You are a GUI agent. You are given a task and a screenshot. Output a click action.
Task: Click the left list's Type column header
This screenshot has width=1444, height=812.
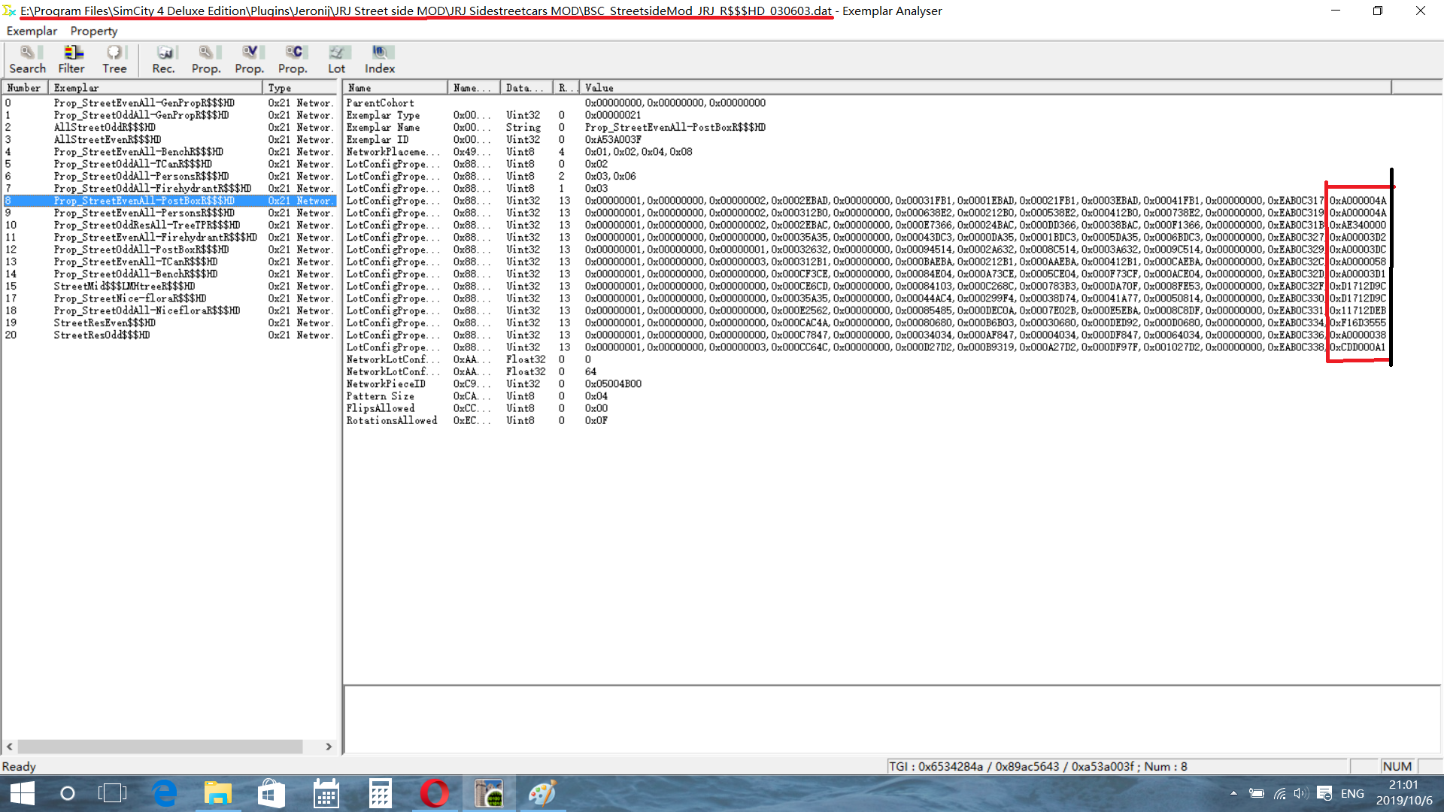point(299,88)
